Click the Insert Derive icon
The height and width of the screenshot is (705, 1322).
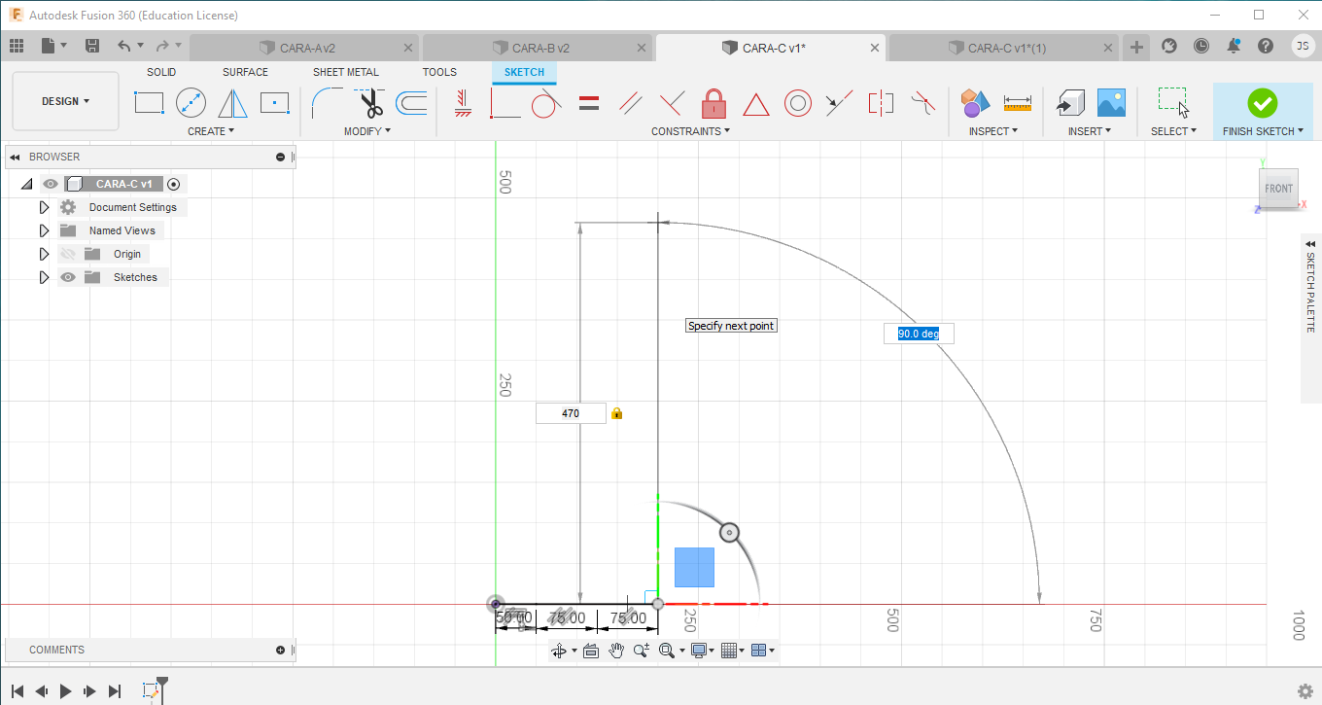pos(1070,102)
